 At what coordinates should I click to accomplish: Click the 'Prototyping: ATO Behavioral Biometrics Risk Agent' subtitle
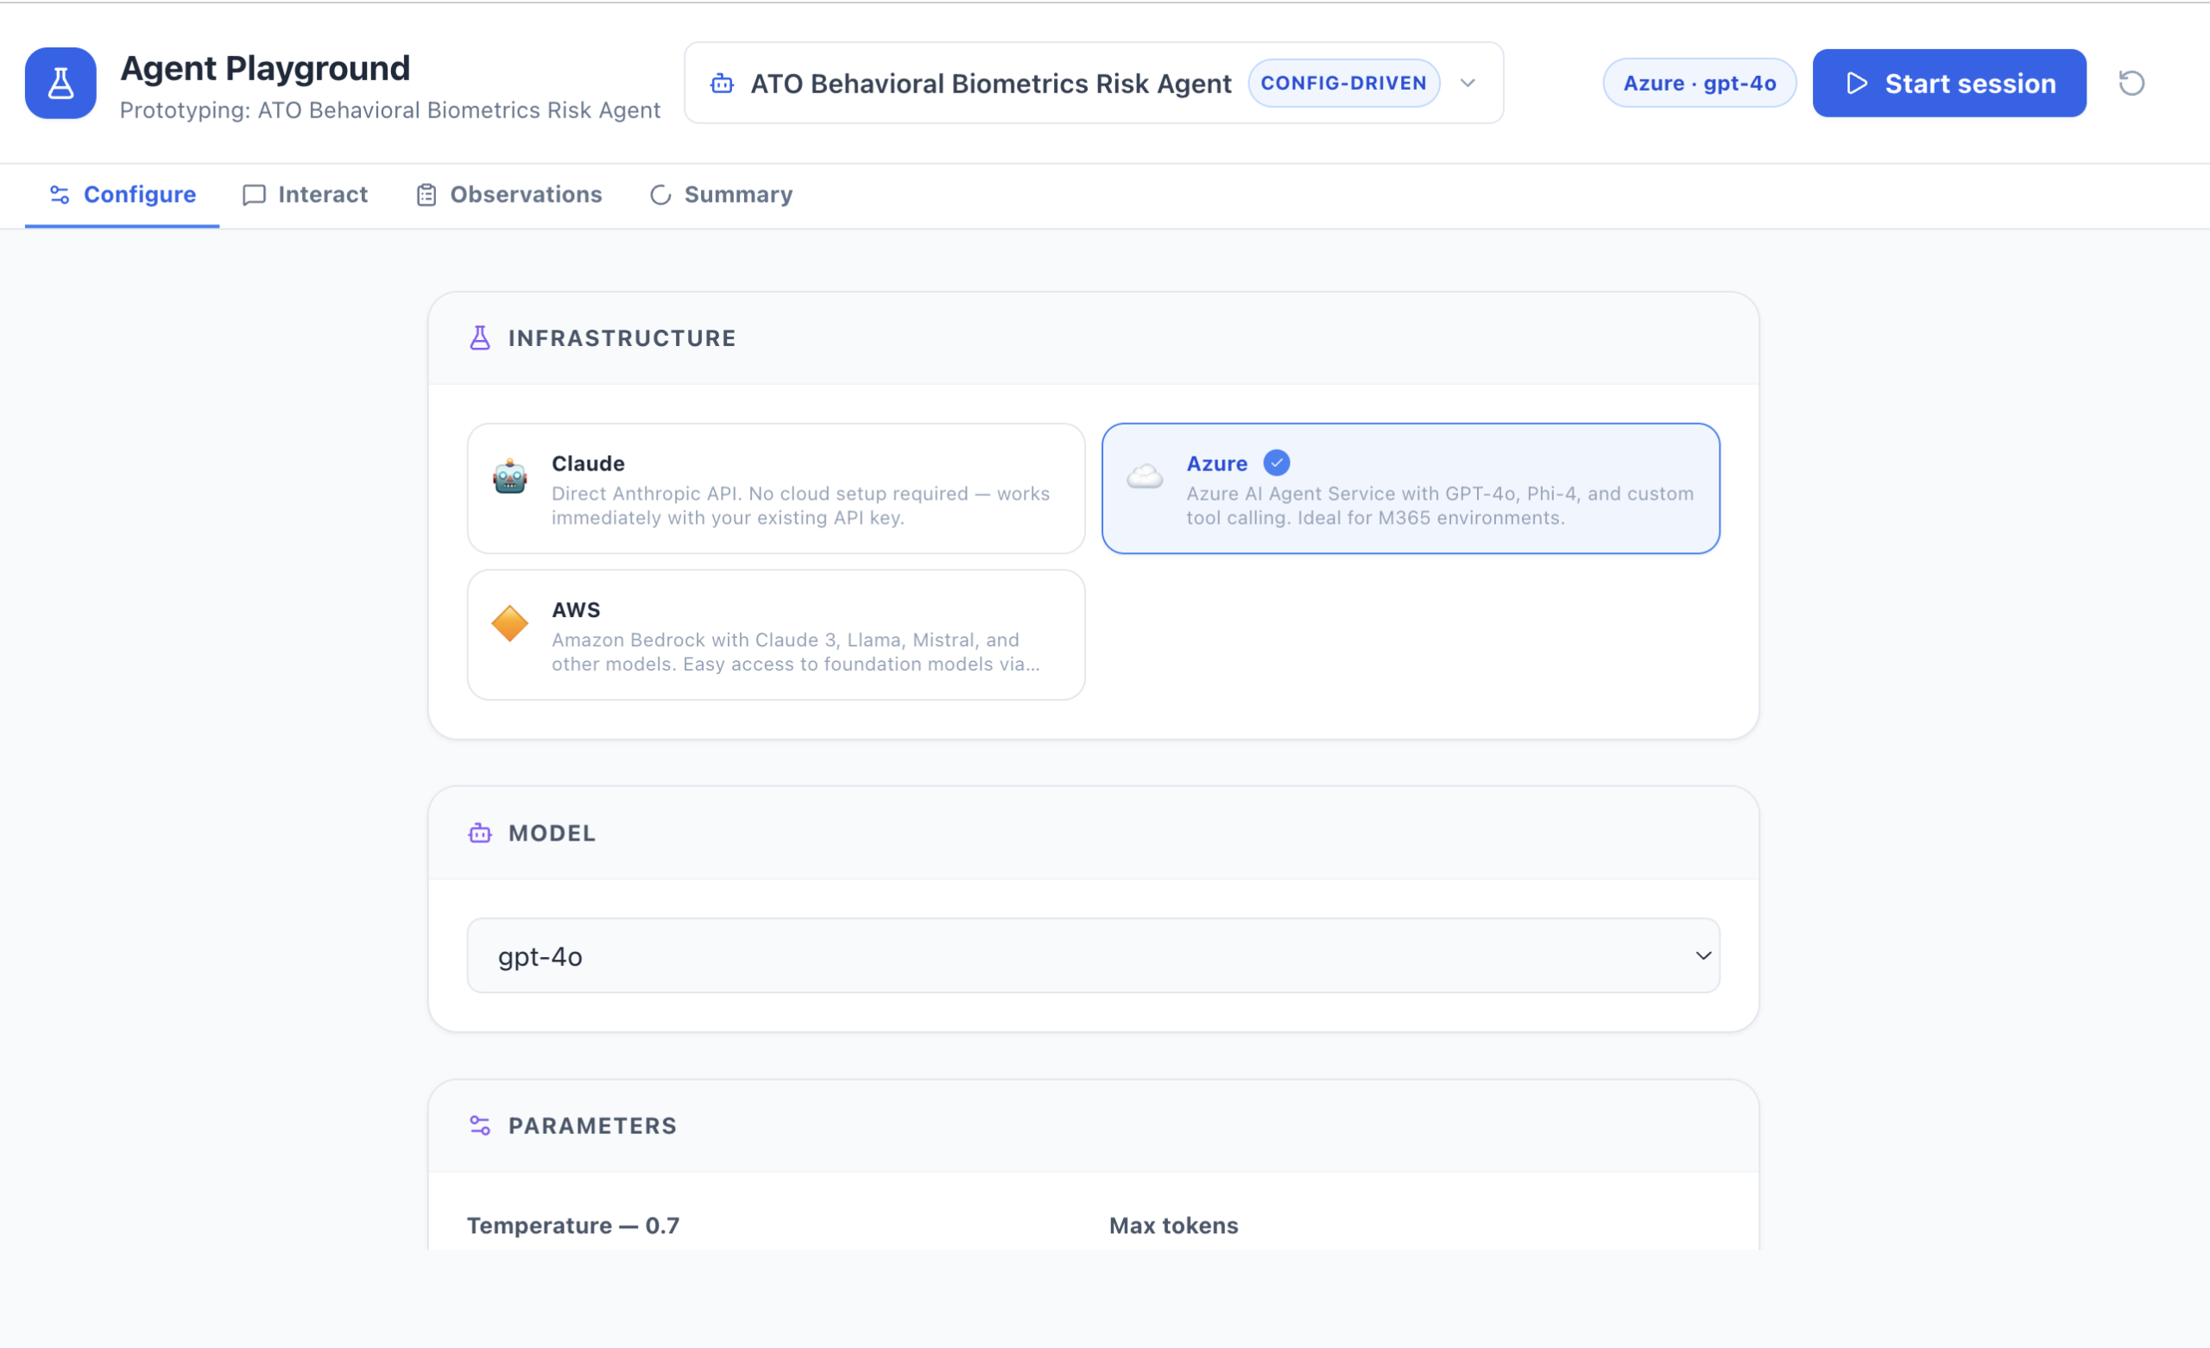coord(389,110)
